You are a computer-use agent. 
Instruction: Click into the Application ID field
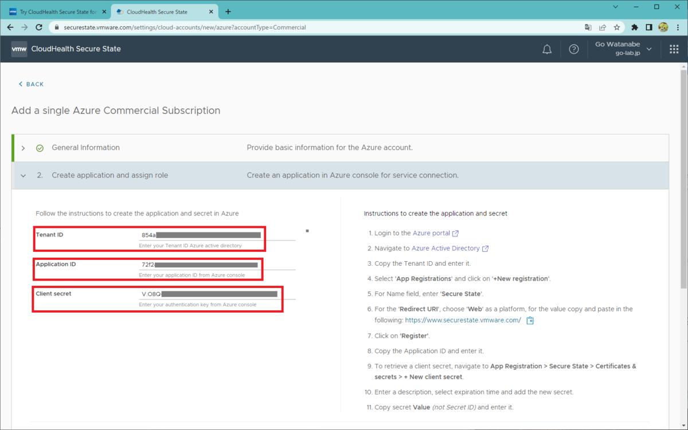[217, 265]
